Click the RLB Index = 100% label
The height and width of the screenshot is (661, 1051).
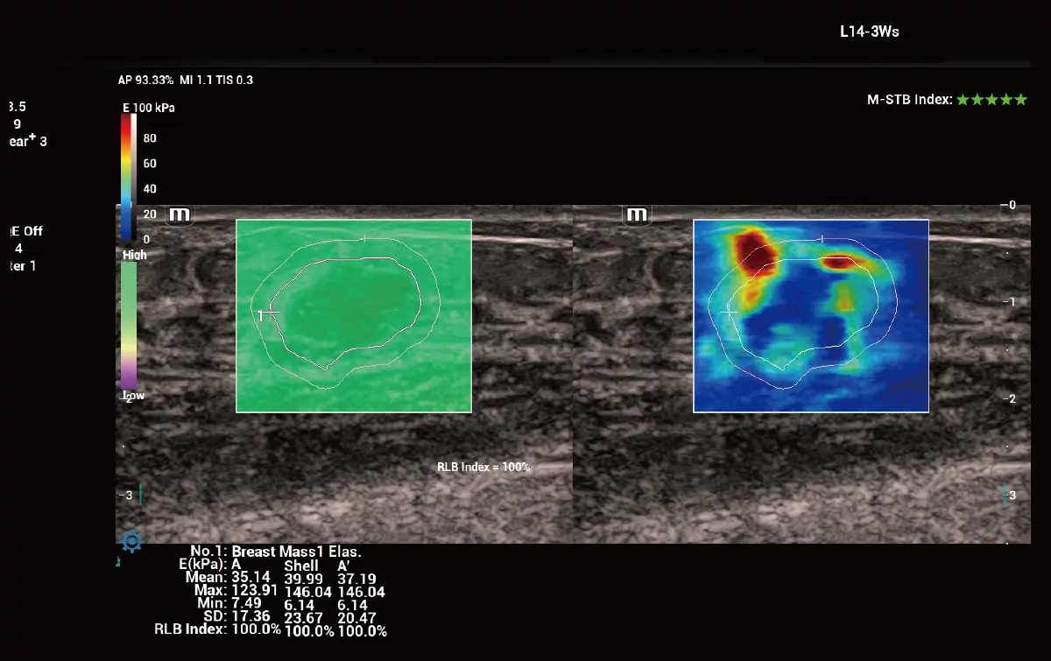483,468
